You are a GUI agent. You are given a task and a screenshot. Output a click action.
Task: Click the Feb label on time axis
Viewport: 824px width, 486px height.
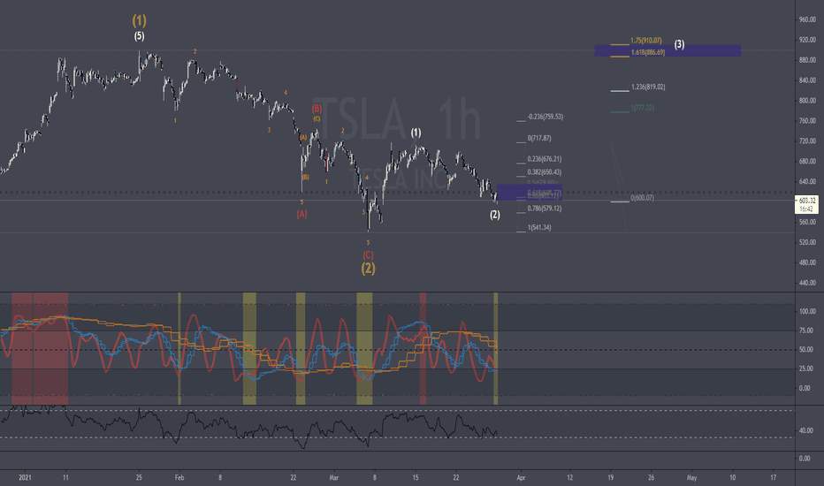click(x=179, y=477)
